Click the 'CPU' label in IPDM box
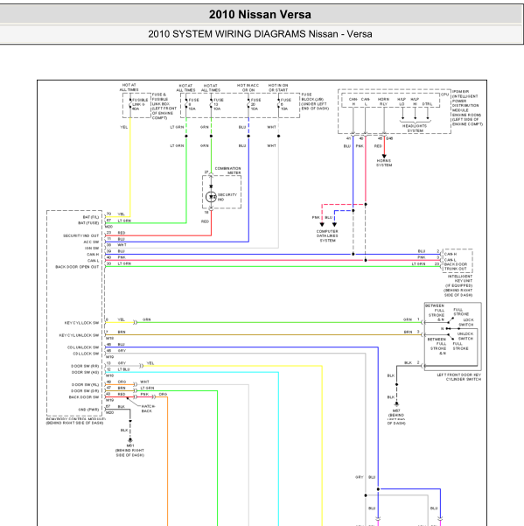The image size is (524, 526). click(x=444, y=95)
